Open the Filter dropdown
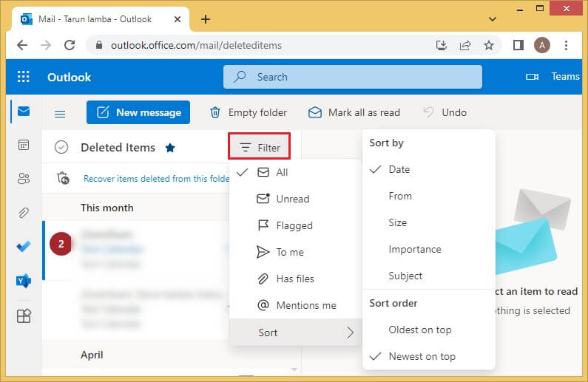The height and width of the screenshot is (382, 588). point(260,148)
